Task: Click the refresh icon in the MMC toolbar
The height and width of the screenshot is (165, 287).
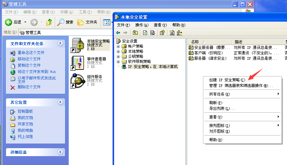Action: pos(145,32)
